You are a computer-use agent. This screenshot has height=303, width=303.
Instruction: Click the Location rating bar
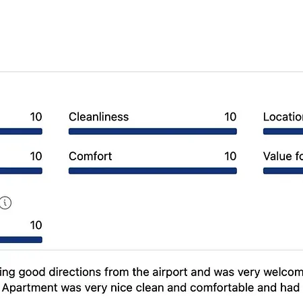click(283, 131)
